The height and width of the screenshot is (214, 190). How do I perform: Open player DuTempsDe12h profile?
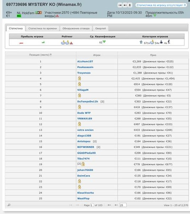tap(88, 102)
